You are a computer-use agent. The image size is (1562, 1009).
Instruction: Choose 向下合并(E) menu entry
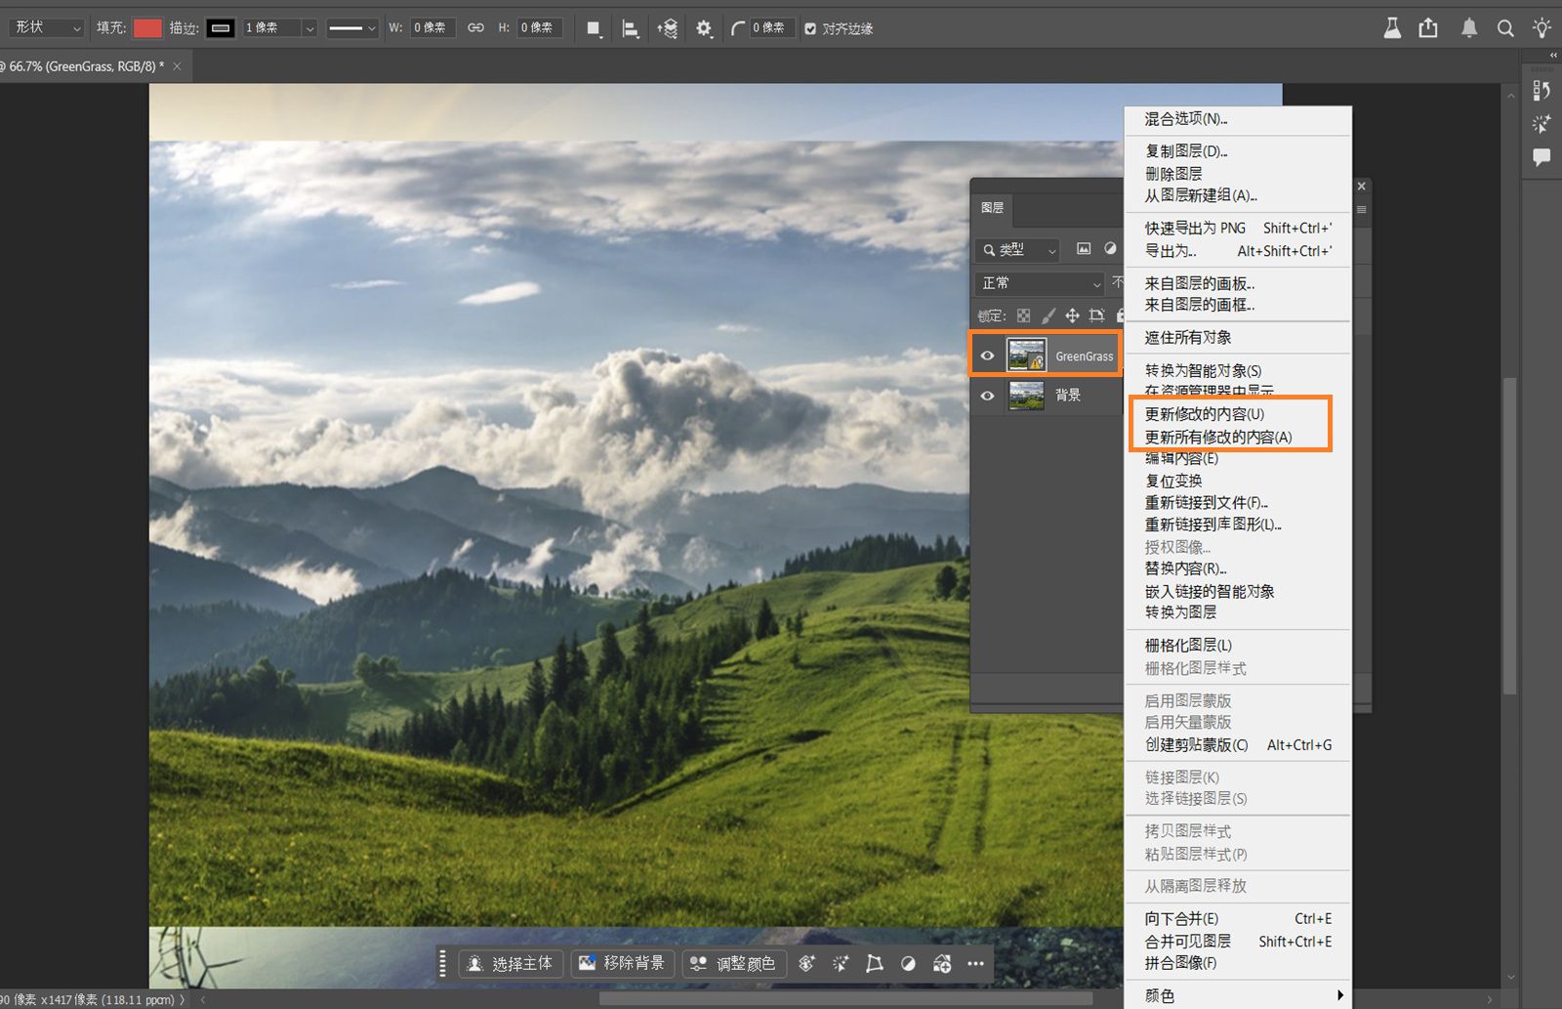(1238, 919)
